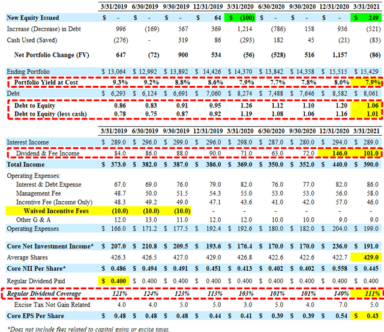Image resolution: width=384 pixels, height=332 pixels.
Task: Select the 'Cash Used (Saved)' label
Action: 32,40
